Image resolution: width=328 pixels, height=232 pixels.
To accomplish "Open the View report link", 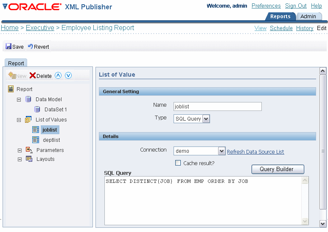I will pos(261,28).
